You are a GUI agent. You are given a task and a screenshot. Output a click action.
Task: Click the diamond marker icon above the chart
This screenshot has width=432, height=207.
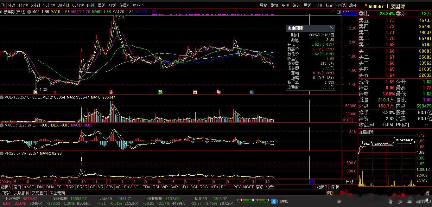point(333,12)
